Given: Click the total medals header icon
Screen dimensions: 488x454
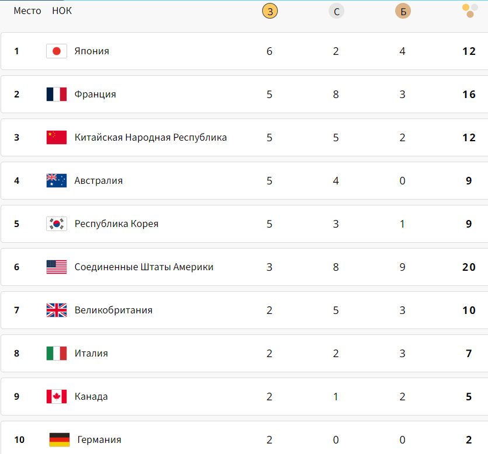Looking at the screenshot, I should tap(469, 11).
